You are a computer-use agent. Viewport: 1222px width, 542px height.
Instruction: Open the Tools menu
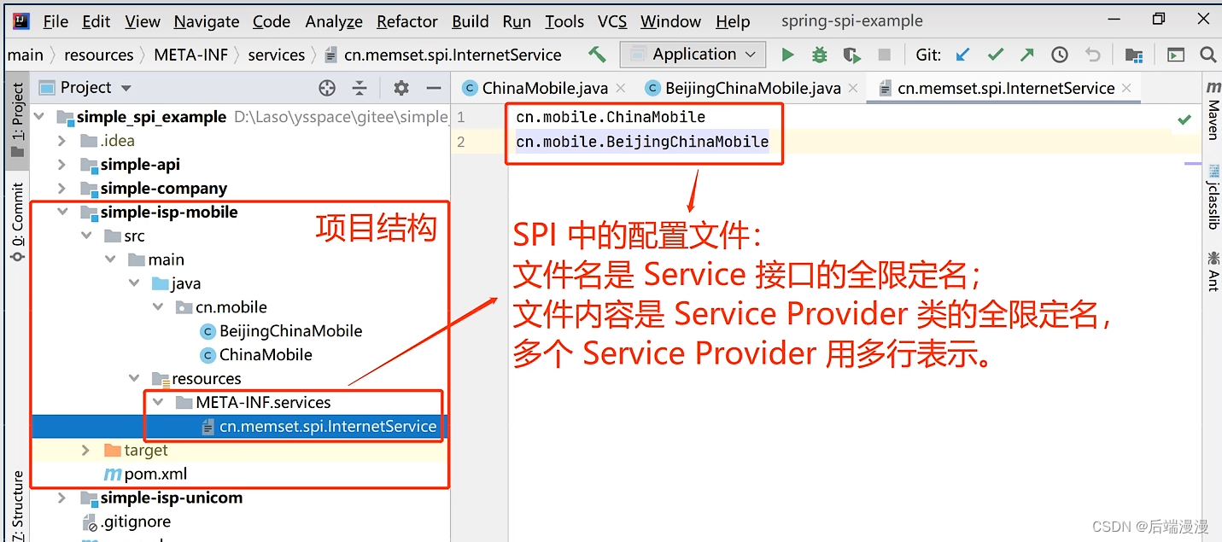coord(564,21)
